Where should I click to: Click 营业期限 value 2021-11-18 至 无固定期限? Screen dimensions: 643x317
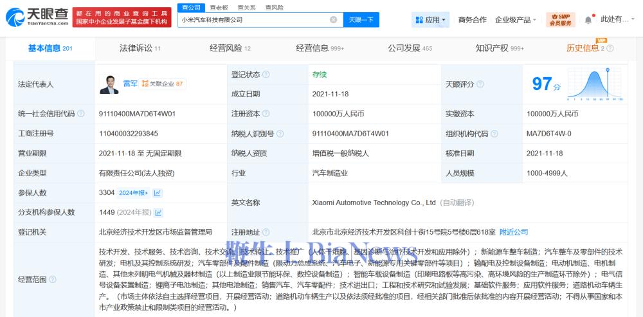coord(140,154)
